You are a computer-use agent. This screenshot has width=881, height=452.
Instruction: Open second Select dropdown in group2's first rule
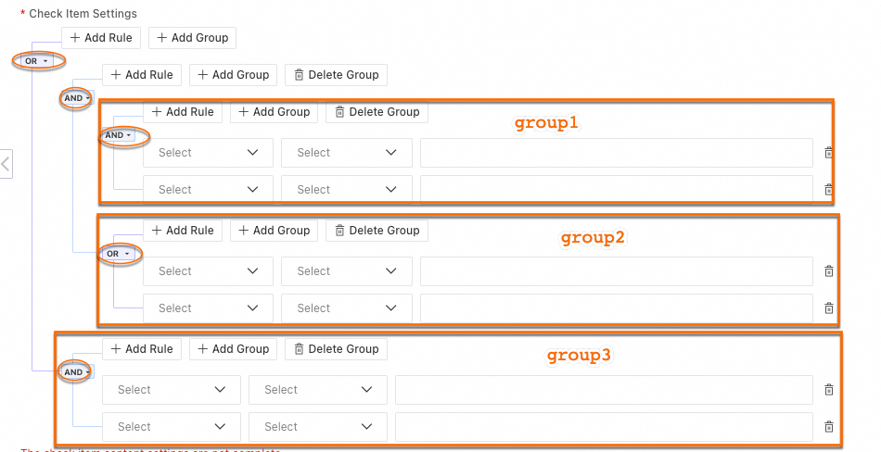pyautogui.click(x=346, y=271)
